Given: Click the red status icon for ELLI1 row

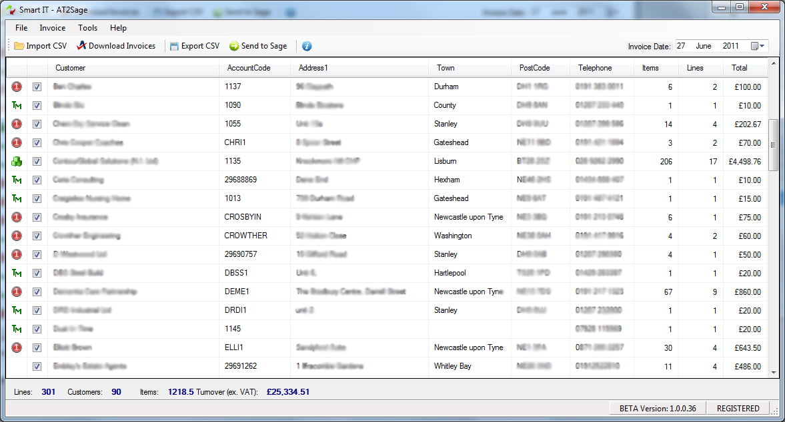Looking at the screenshot, I should (17, 347).
